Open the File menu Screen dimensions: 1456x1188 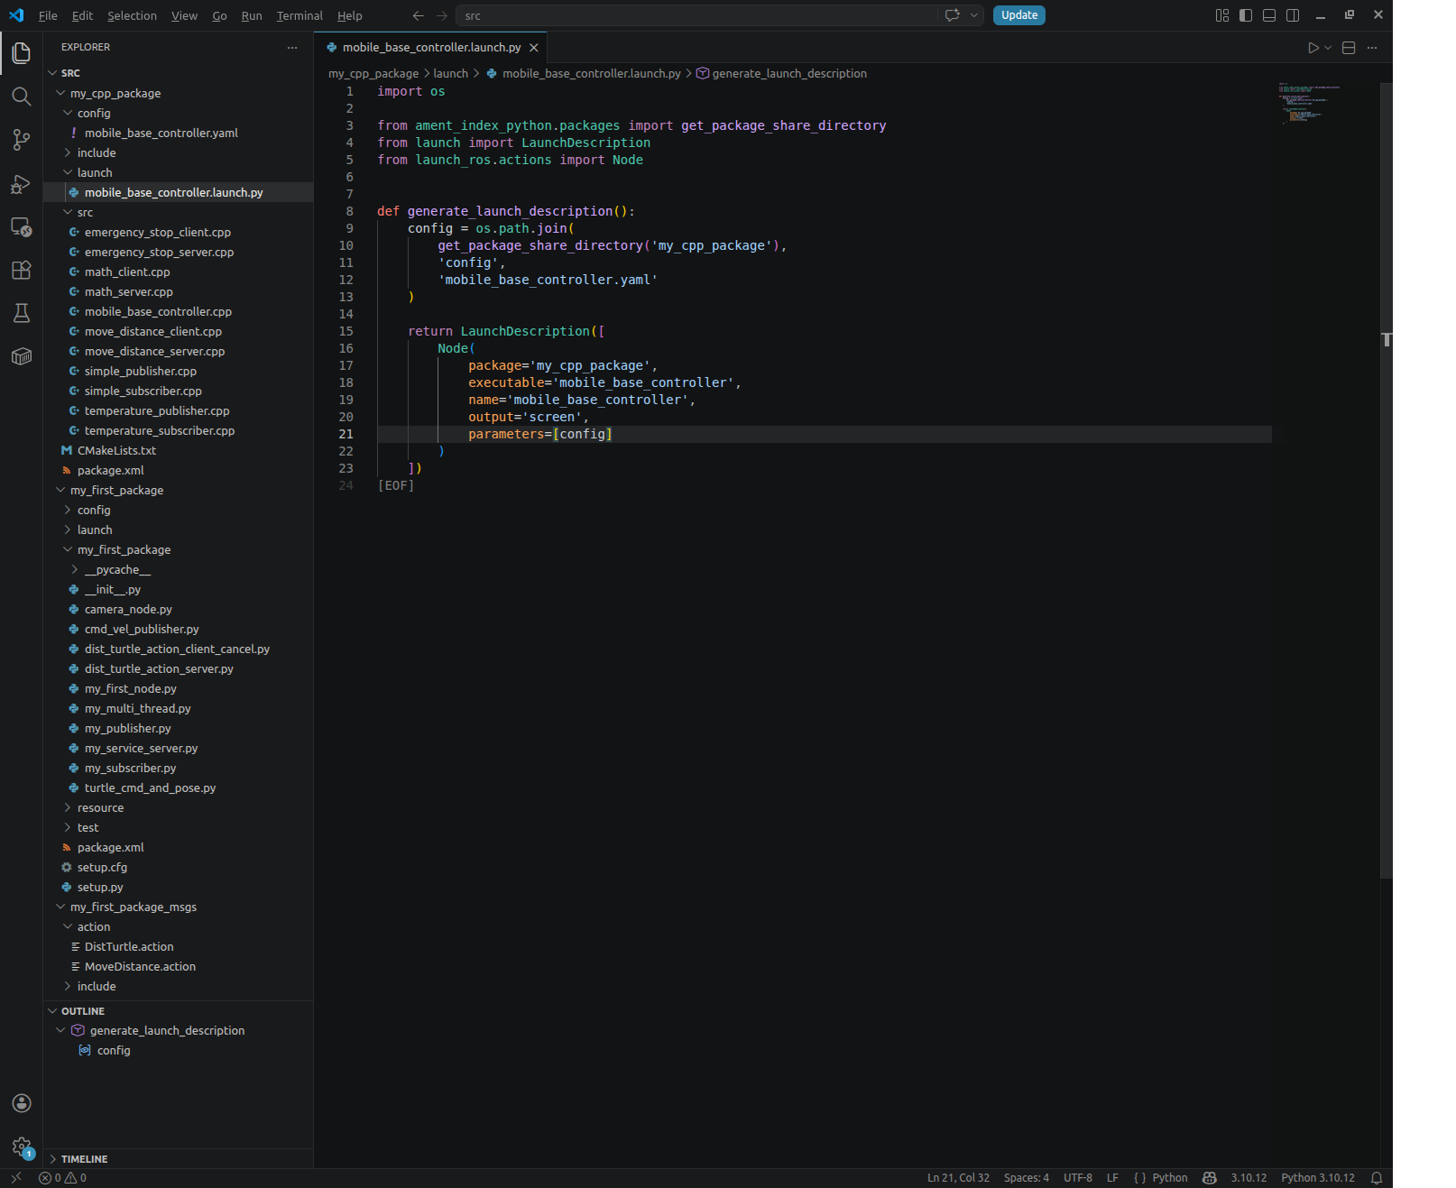(48, 15)
